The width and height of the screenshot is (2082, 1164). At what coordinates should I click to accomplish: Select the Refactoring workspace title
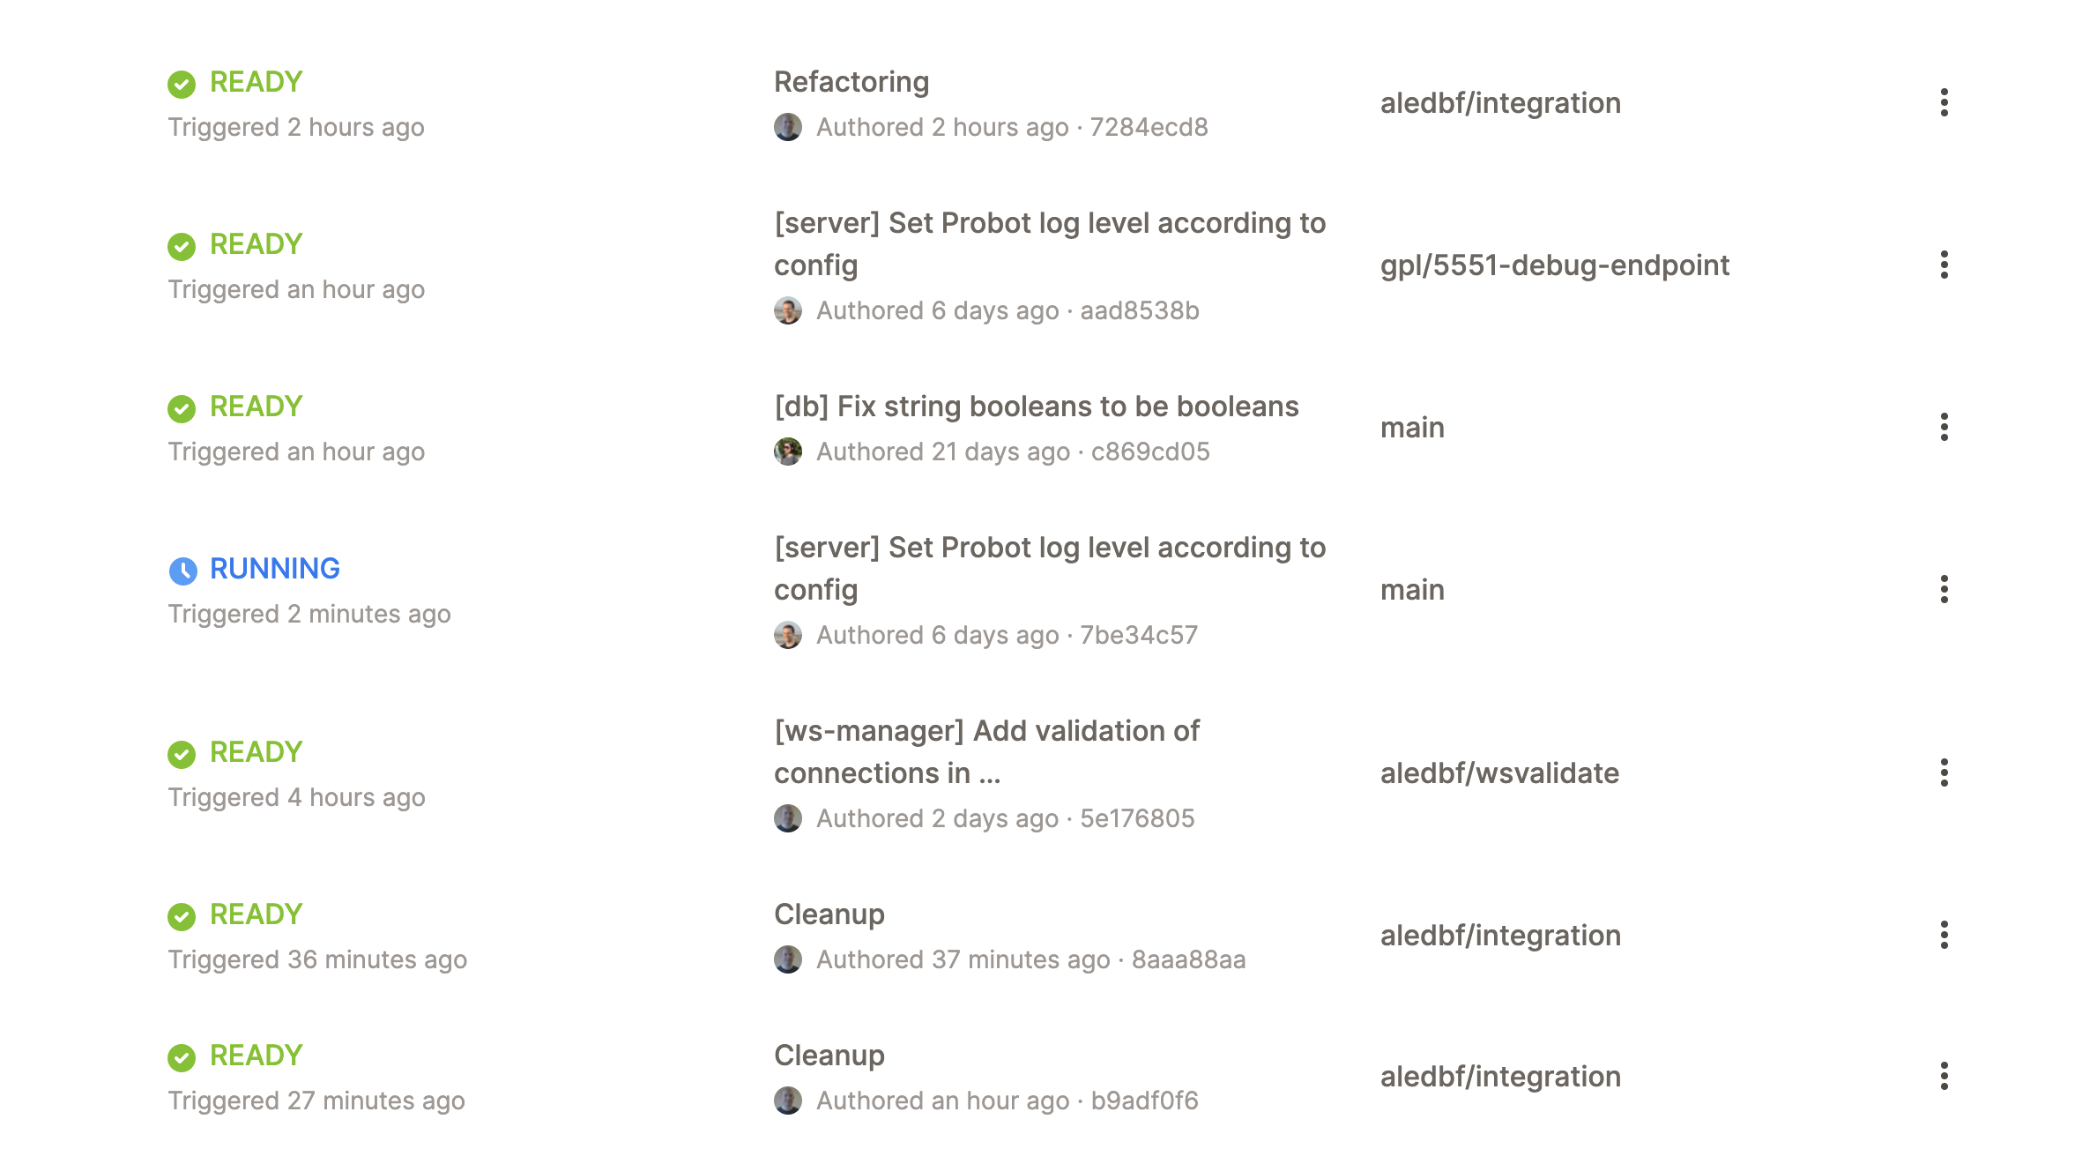point(851,81)
